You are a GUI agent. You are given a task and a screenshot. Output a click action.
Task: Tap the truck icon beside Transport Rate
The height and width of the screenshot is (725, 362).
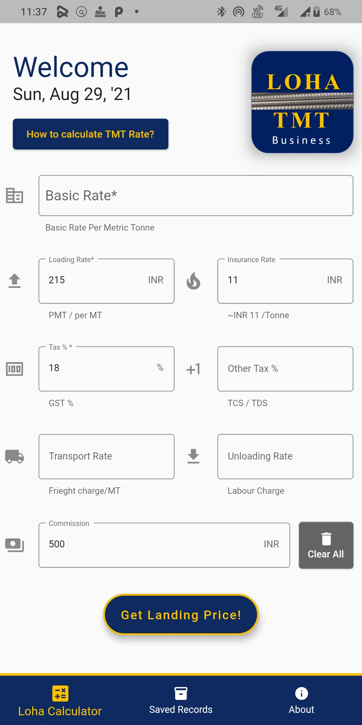14,456
